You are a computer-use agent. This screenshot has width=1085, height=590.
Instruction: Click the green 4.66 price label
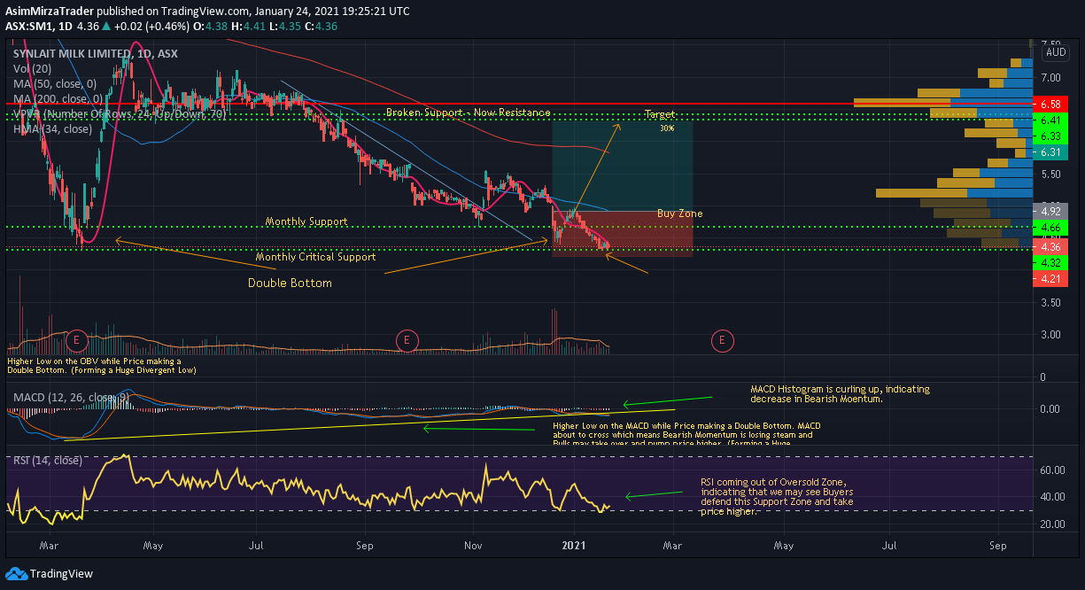coord(1051,228)
